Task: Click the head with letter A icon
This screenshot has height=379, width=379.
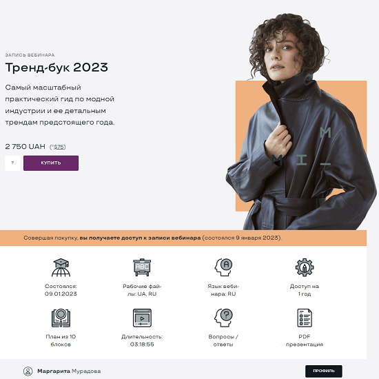Action: 223,267
